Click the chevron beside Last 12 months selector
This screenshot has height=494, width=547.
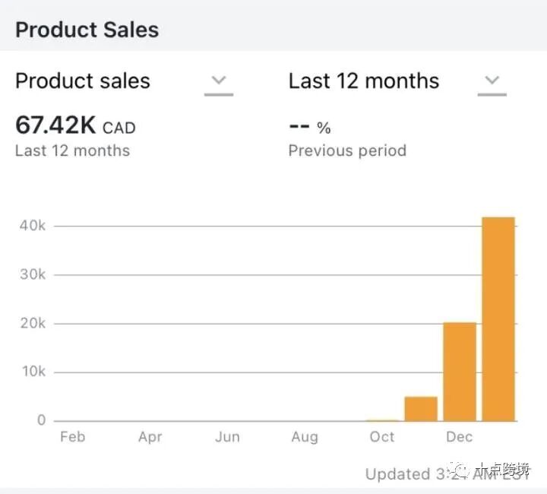click(492, 81)
